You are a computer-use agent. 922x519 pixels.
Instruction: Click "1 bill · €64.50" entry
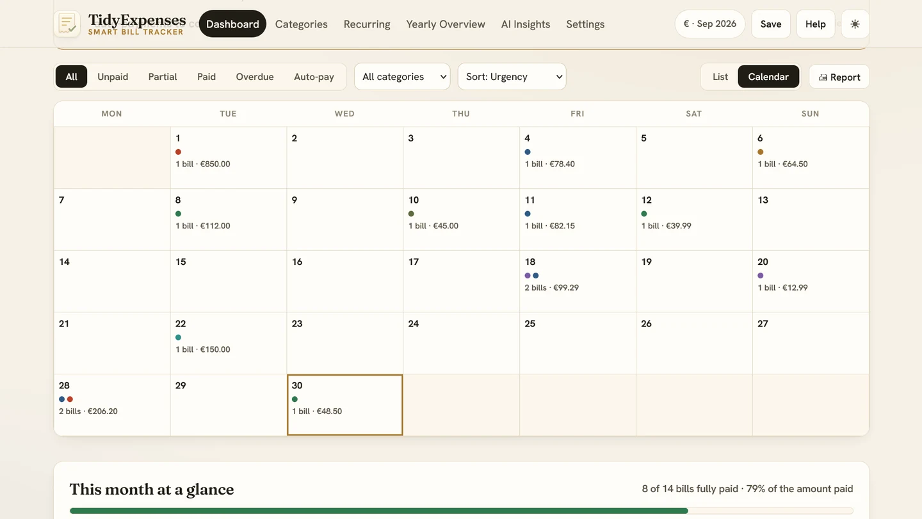coord(783,164)
